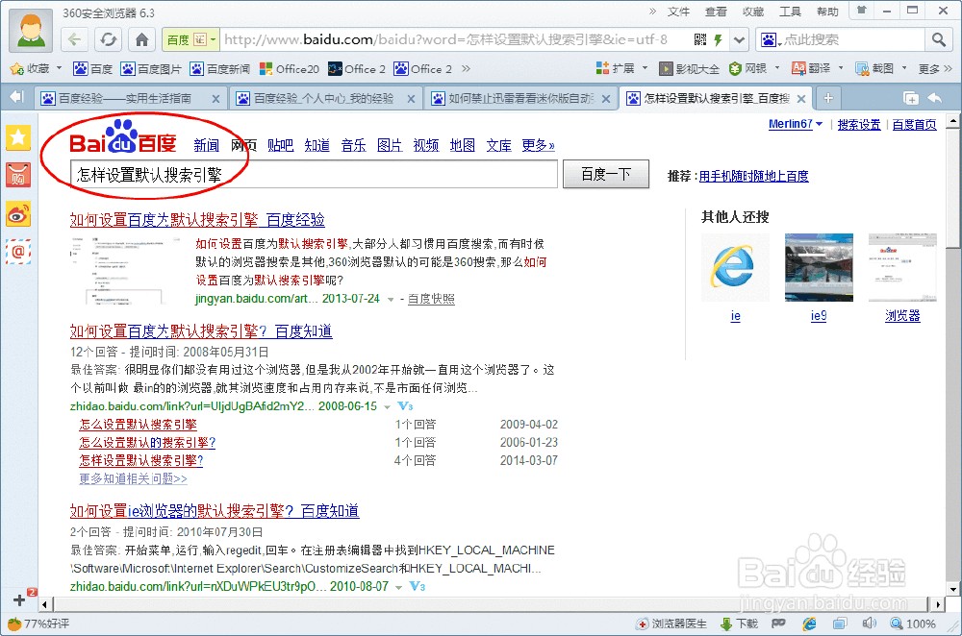Close the 如何禁止迅雷看看 tab
The width and height of the screenshot is (962, 636).
click(606, 99)
